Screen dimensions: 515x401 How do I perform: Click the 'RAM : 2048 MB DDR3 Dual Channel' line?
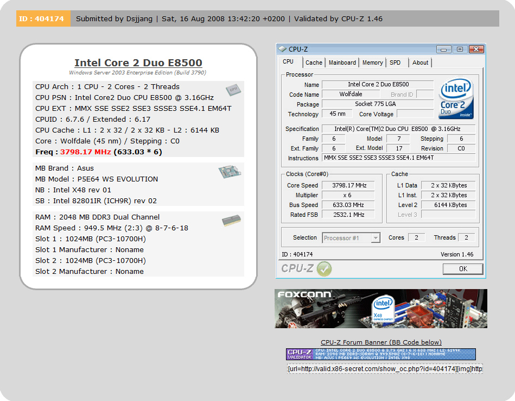[97, 217]
